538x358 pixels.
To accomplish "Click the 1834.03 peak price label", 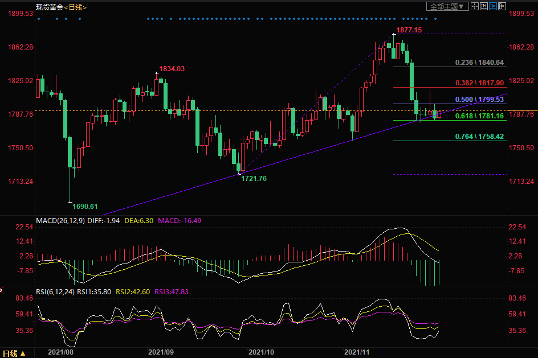I will 172,68.
